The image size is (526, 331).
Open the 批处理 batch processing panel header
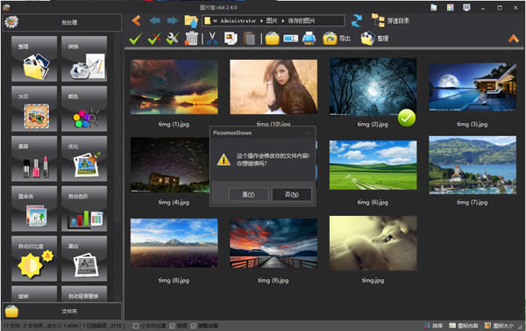[x=62, y=22]
